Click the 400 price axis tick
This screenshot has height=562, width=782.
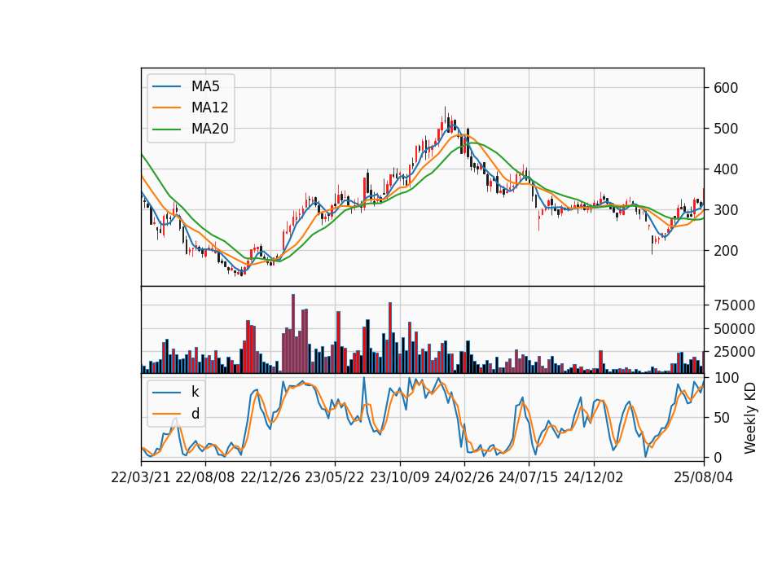click(x=726, y=169)
